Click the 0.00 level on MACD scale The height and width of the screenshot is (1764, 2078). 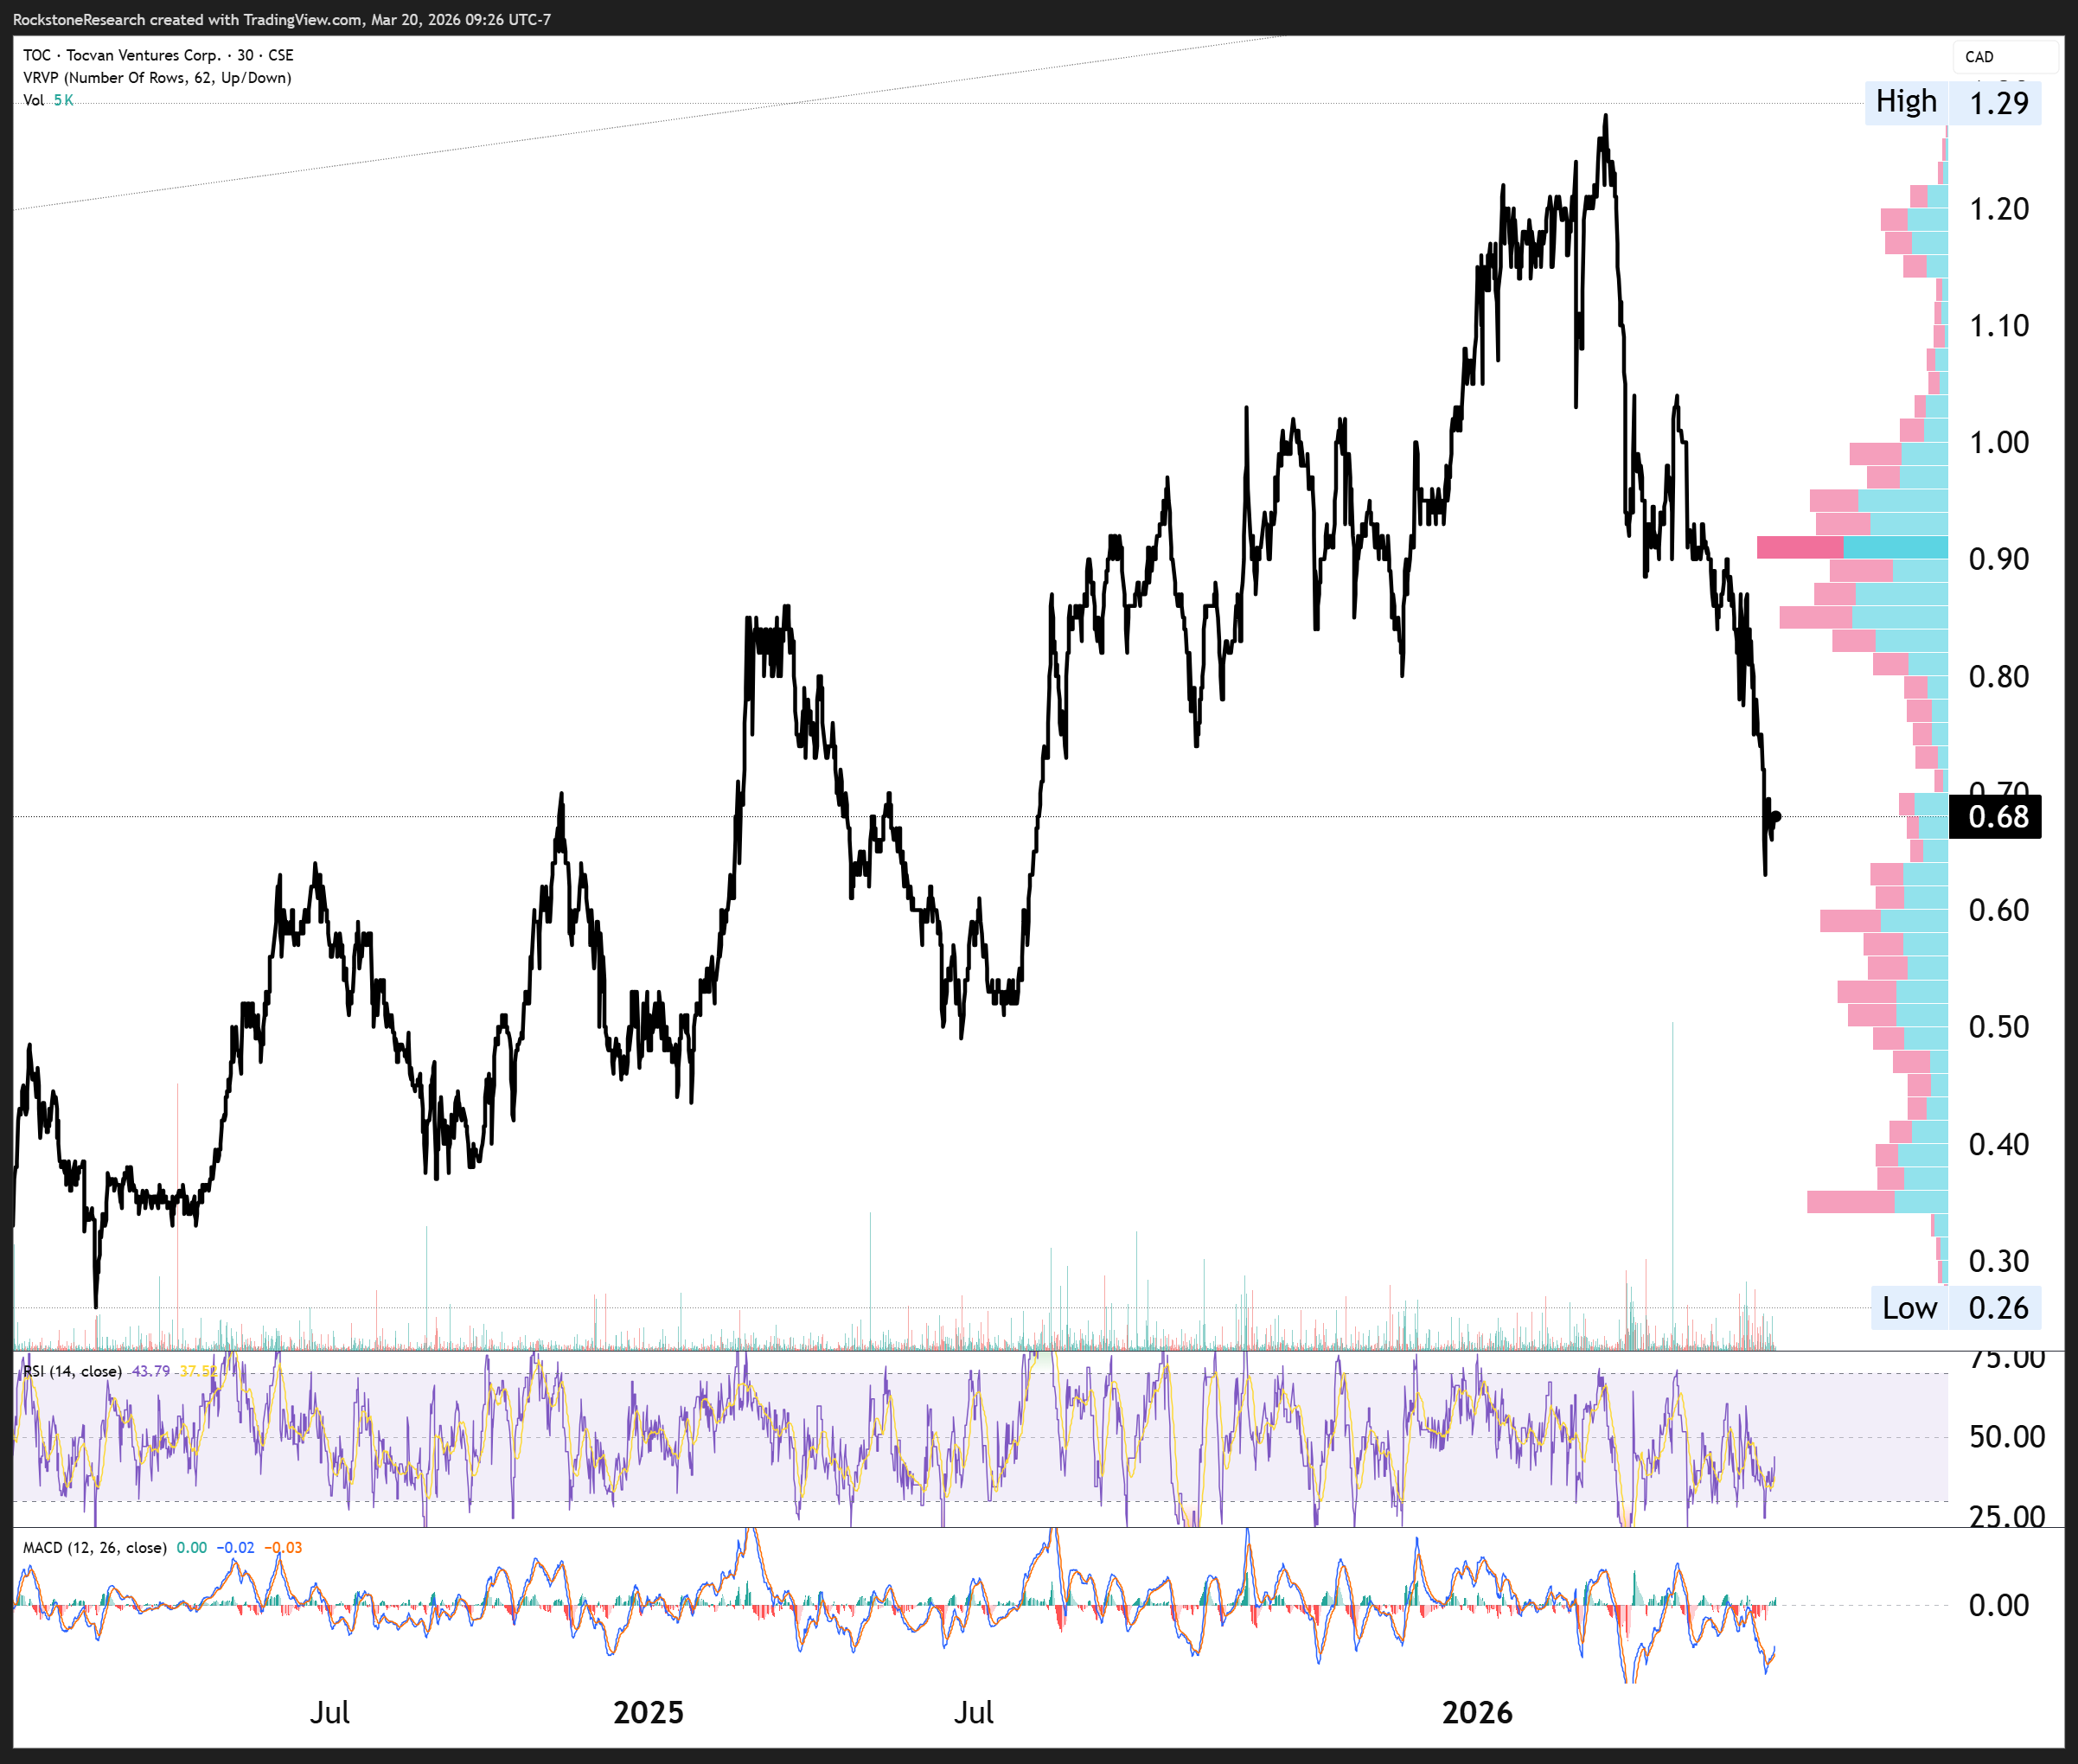pyautogui.click(x=1998, y=1605)
